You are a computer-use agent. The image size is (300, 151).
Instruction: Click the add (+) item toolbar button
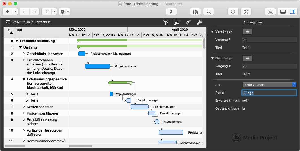tap(7, 12)
